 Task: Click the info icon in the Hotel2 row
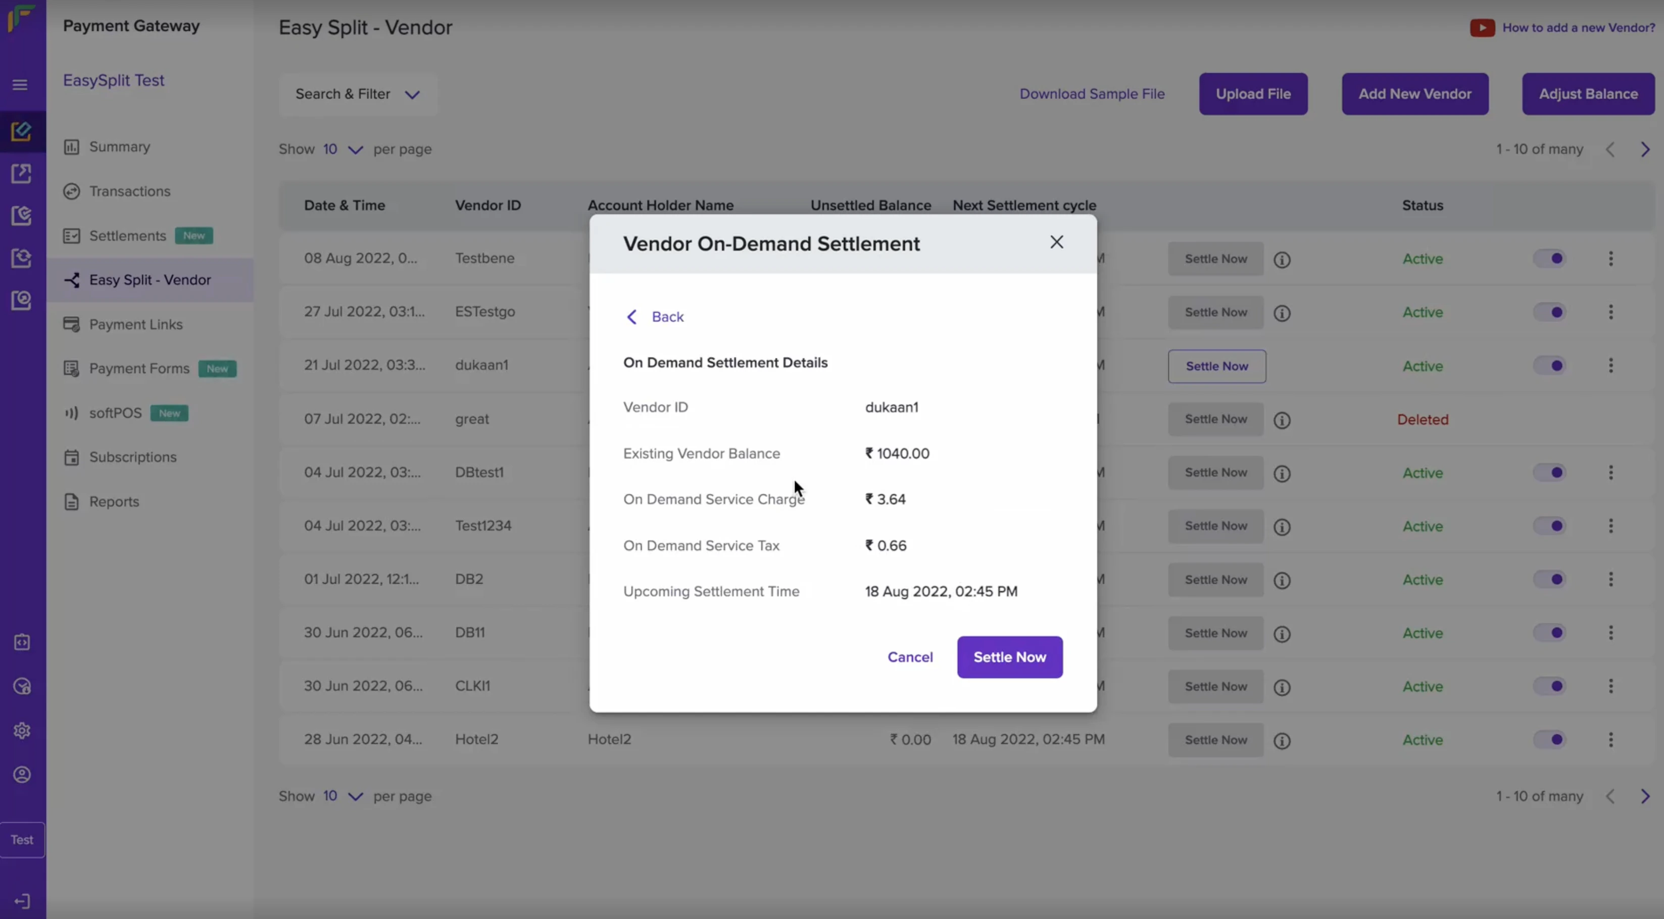[x=1282, y=741]
